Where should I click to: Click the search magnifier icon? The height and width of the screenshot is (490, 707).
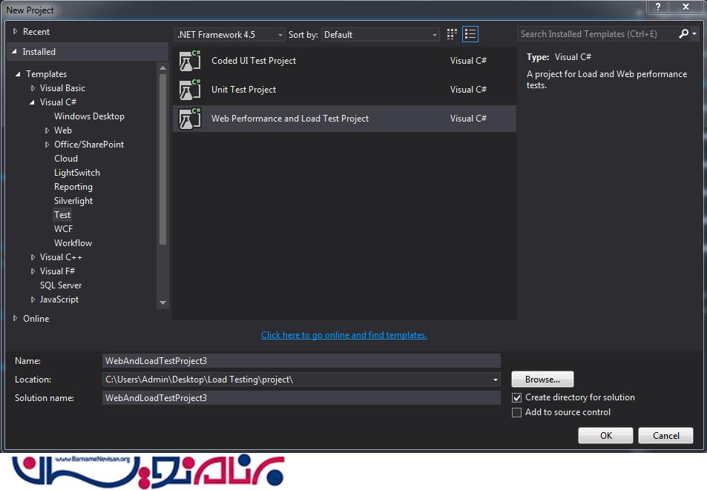coord(684,34)
